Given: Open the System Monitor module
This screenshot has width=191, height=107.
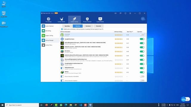Looking at the screenshot, I should tap(100, 20).
